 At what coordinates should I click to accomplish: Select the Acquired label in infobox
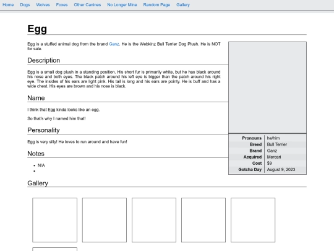(x=252, y=157)
